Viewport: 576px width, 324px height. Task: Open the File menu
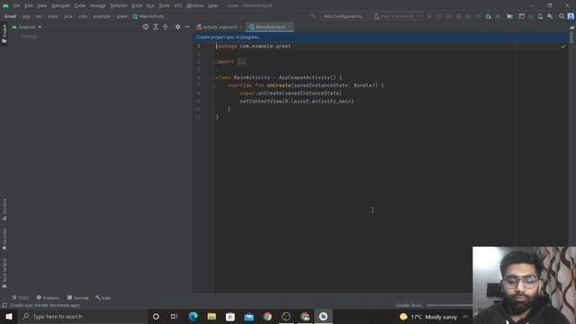pyautogui.click(x=16, y=5)
